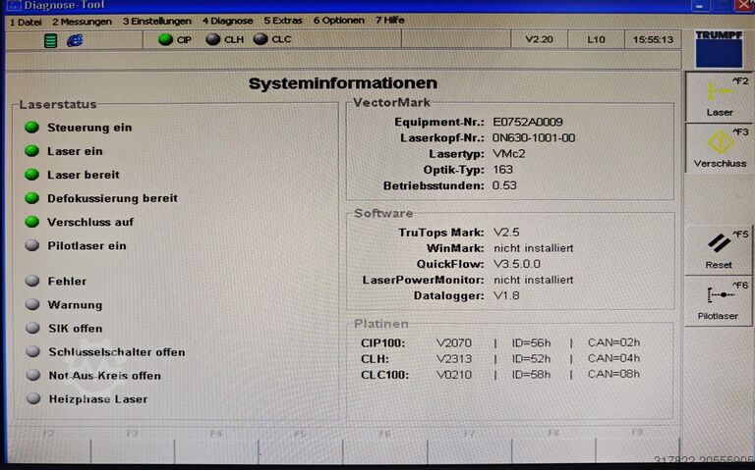This screenshot has width=755, height=470.
Task: Click the CIP100 version V2070
Action: tap(453, 343)
